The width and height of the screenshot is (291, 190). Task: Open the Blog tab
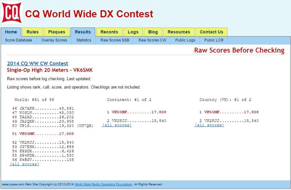(x=153, y=32)
